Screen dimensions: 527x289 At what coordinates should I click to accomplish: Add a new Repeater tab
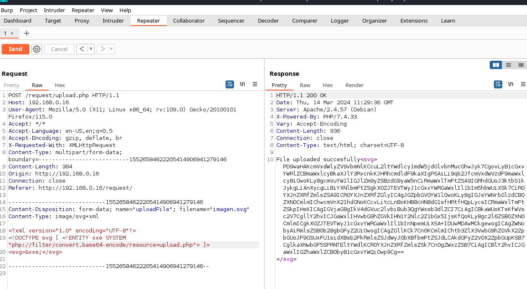(27, 33)
